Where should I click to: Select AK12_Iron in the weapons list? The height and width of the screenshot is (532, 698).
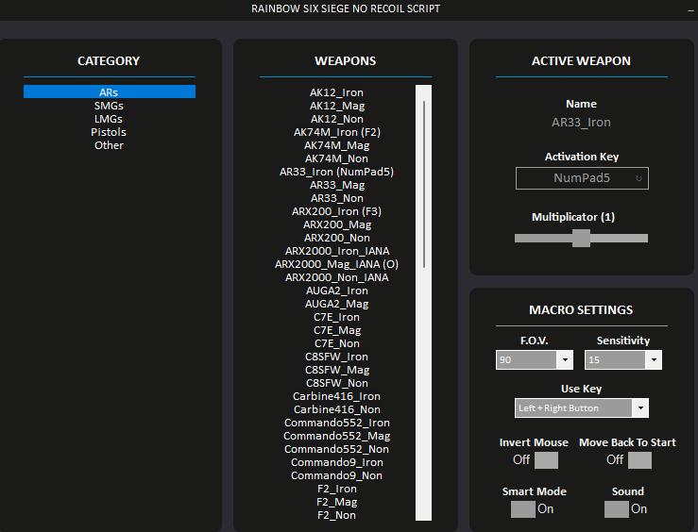(336, 92)
